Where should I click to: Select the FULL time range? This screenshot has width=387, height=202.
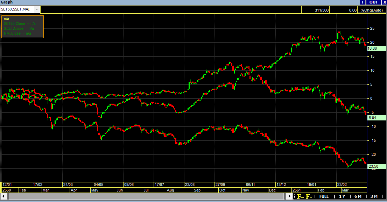coord(324,196)
